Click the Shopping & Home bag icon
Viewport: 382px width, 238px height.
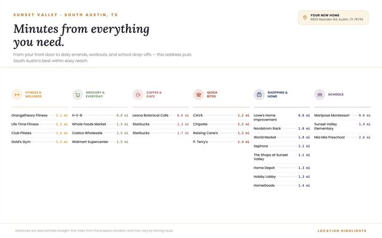click(x=259, y=94)
